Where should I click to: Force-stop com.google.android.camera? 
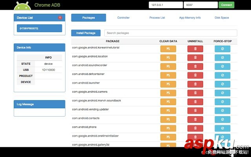[222, 93]
